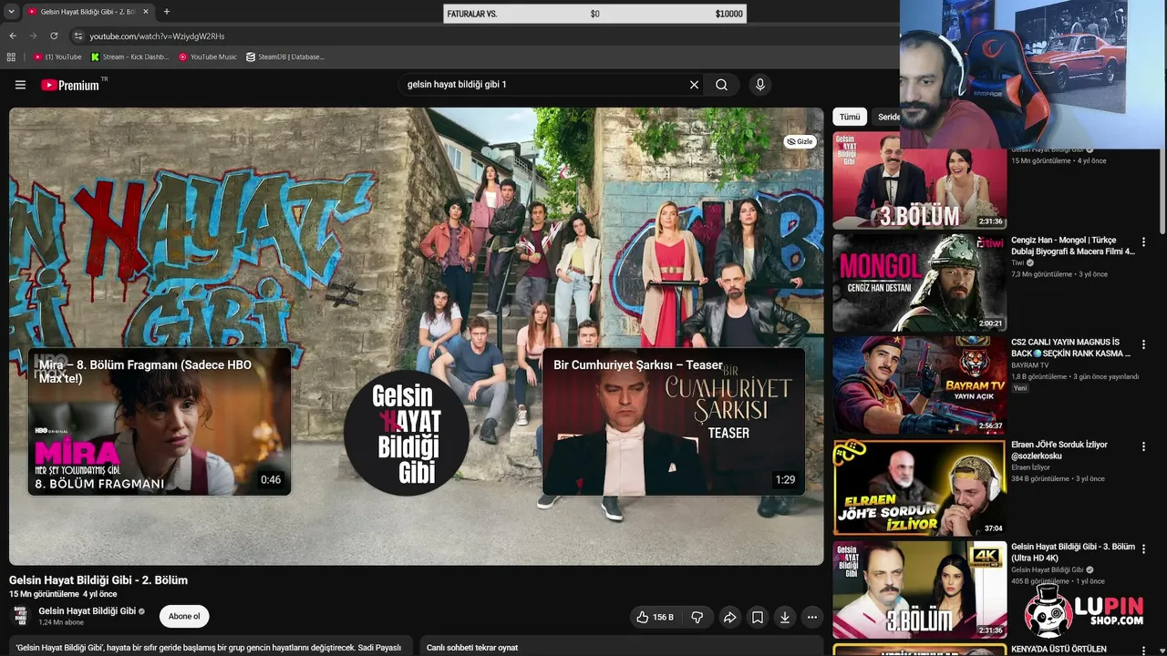Download the video
The width and height of the screenshot is (1167, 656).
click(x=784, y=617)
